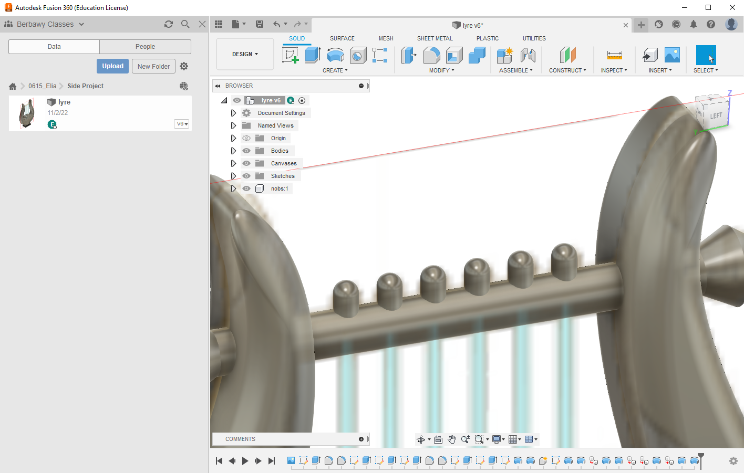Viewport: 744px width, 473px height.
Task: Expand the Sketches folder
Action: 233,176
